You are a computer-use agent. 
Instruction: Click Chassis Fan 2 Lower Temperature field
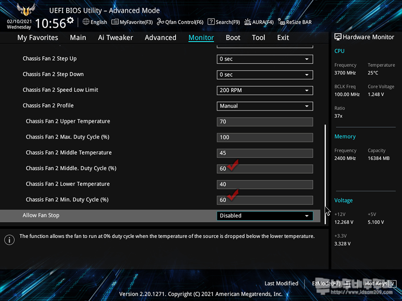tap(265, 184)
